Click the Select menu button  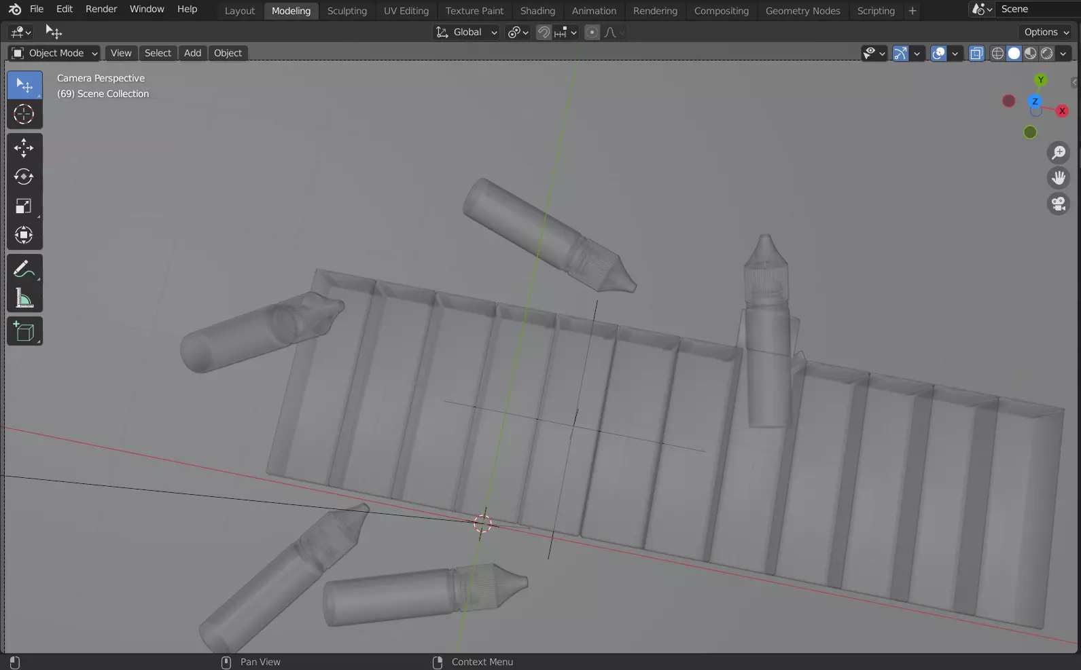click(158, 53)
